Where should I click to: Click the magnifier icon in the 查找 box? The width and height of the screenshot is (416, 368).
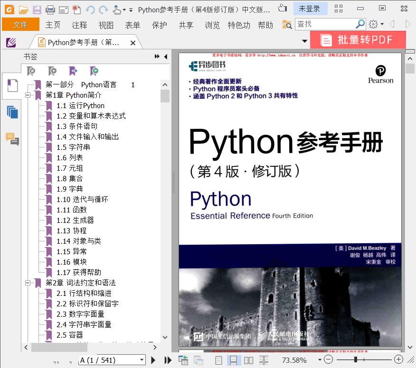pos(360,24)
